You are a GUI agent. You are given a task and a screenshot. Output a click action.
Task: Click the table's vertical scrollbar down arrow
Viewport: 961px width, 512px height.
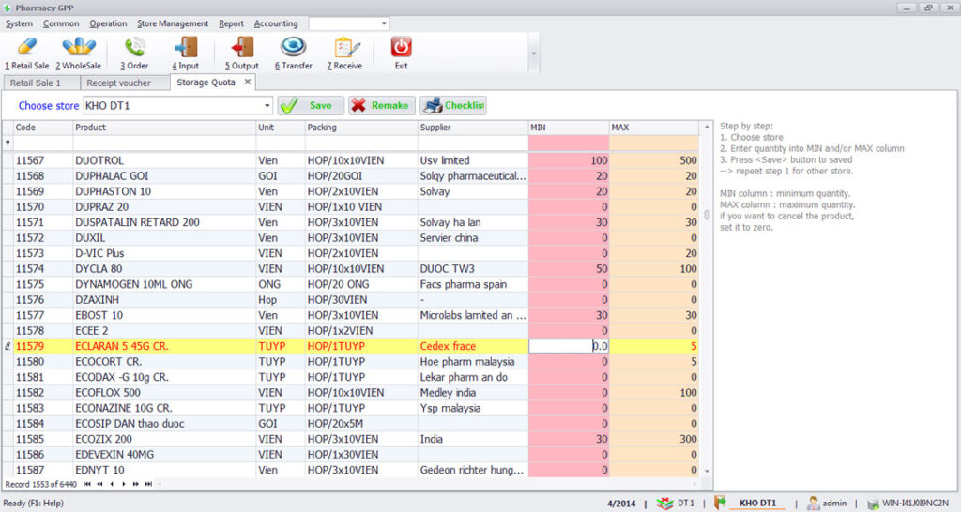[x=707, y=471]
